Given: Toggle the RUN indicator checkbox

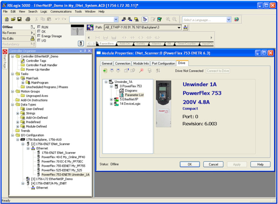Looking at the screenshot, I should (39, 27).
